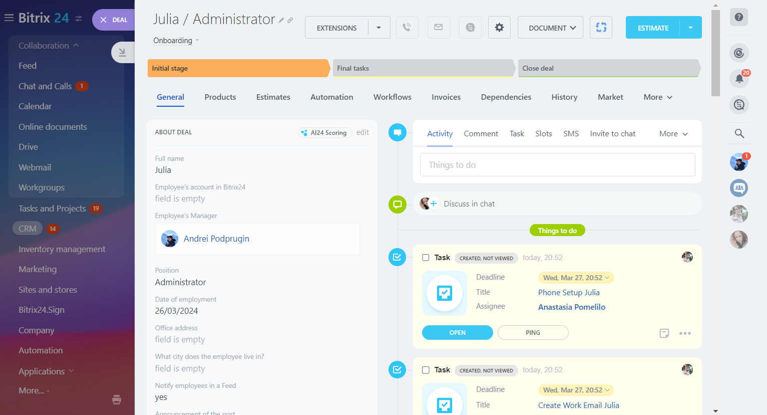767x415 pixels.
Task: Click the notifications bell icon
Action: 739,78
